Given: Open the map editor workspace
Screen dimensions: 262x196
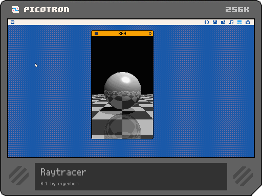Looking at the screenshot, I should [223, 22].
